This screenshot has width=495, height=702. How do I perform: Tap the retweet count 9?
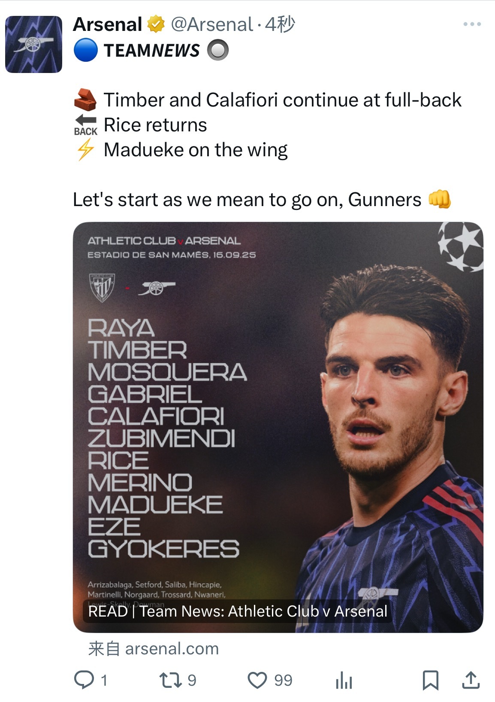[x=192, y=681]
